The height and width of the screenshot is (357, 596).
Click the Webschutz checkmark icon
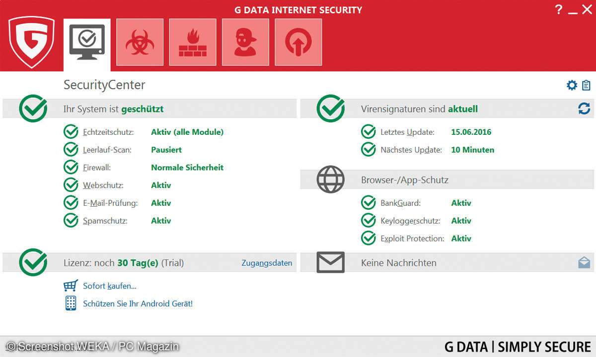pyautogui.click(x=71, y=185)
